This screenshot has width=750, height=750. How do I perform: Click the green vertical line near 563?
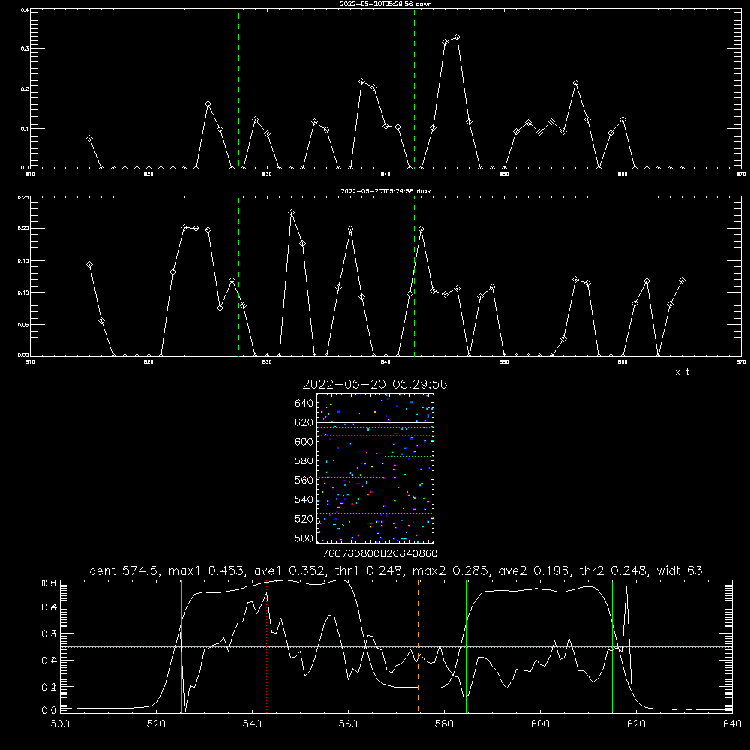click(x=361, y=646)
